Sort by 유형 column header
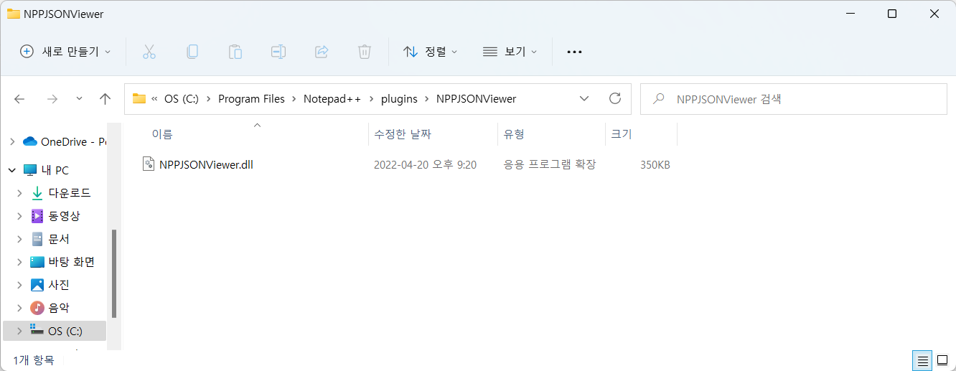Image resolution: width=956 pixels, height=371 pixels. (x=514, y=134)
